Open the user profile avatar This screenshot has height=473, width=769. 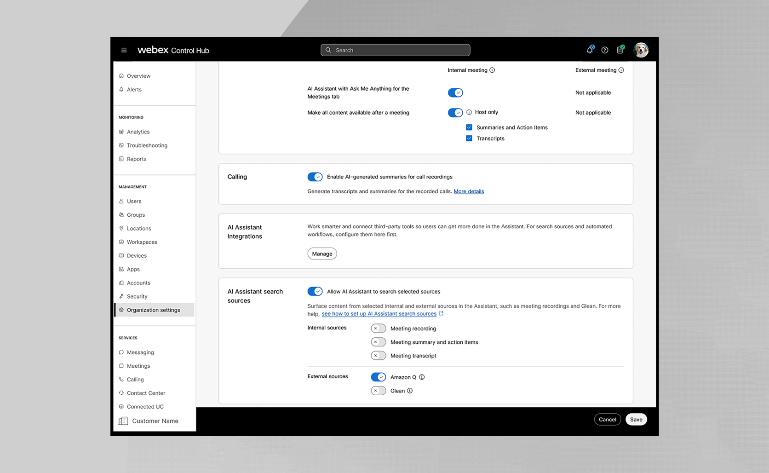641,50
